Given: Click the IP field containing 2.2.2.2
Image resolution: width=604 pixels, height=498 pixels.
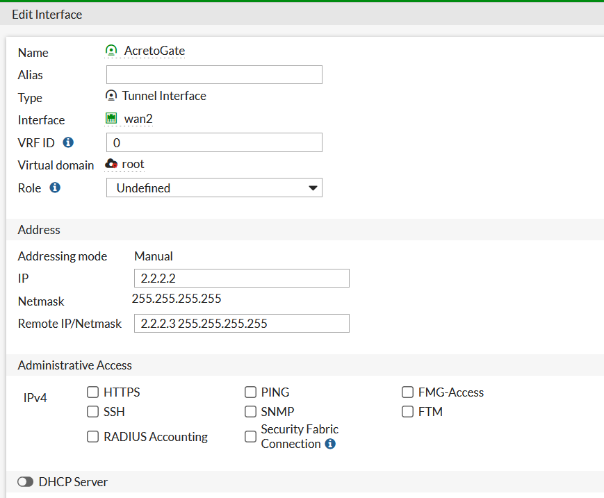Looking at the screenshot, I should tap(241, 279).
